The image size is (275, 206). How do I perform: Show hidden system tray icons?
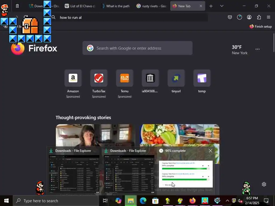[x=227, y=201]
